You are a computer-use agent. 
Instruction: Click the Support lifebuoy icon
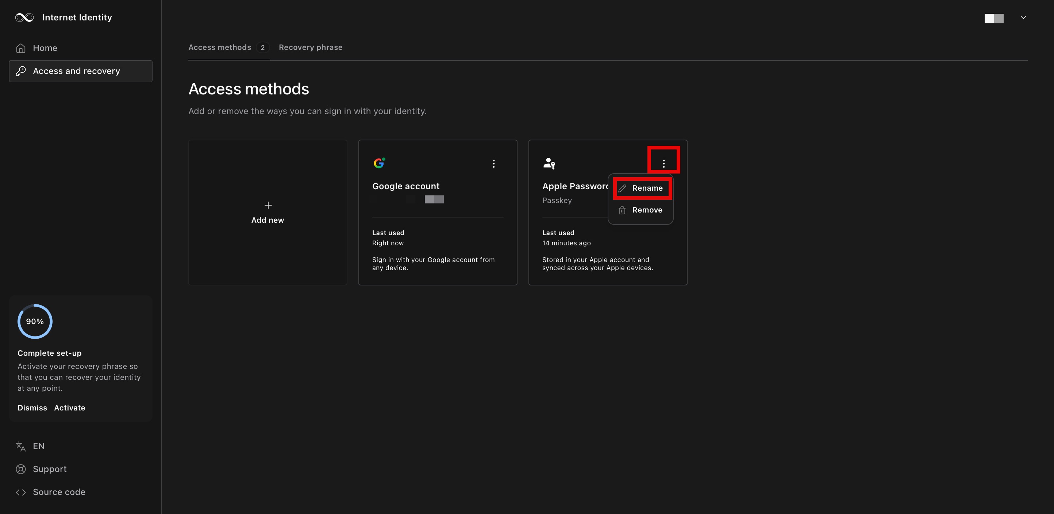tap(20, 469)
